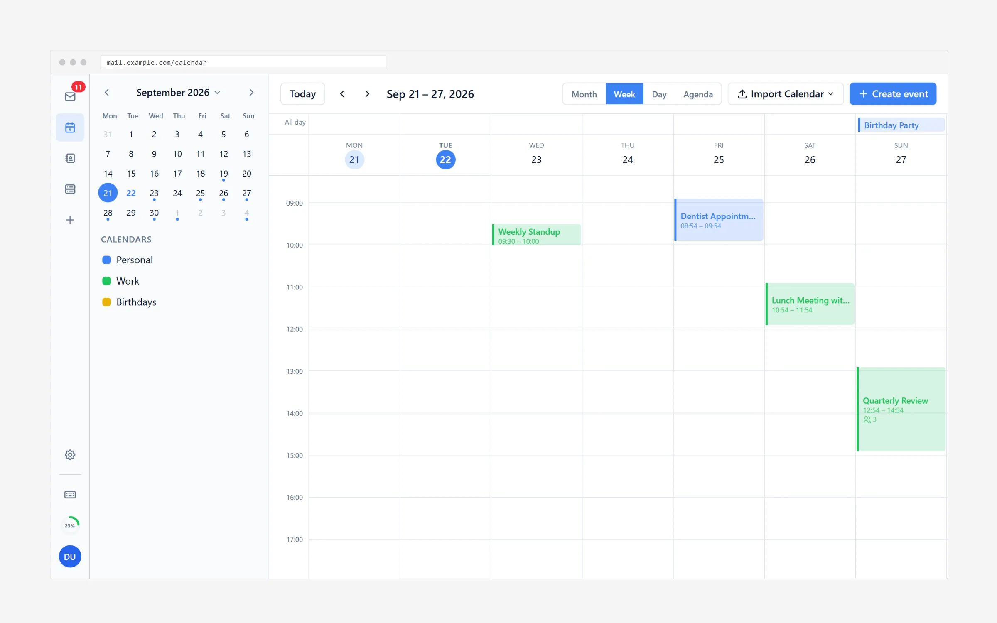The height and width of the screenshot is (623, 997).
Task: Switch to Agenda view
Action: pyautogui.click(x=698, y=94)
